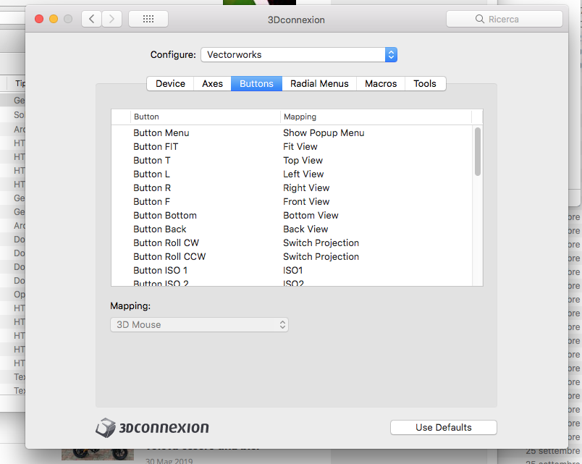Open the 3D Mouse mapping dropdown
Screen dimensions: 582x464
point(199,325)
